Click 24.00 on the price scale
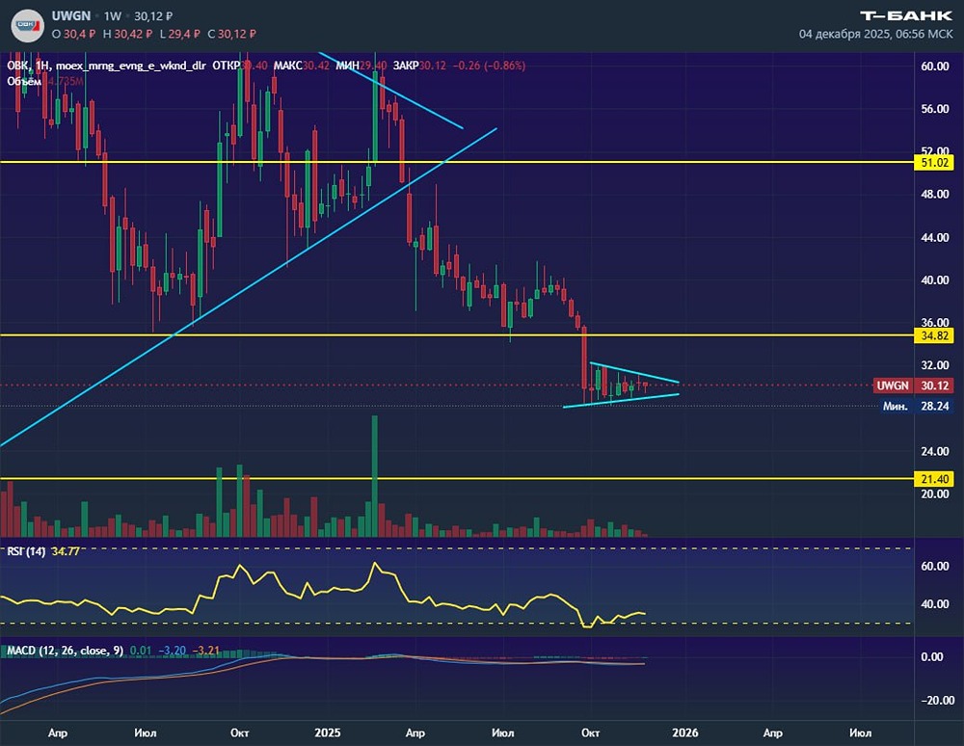Viewport: 964px width, 746px height. click(934, 451)
